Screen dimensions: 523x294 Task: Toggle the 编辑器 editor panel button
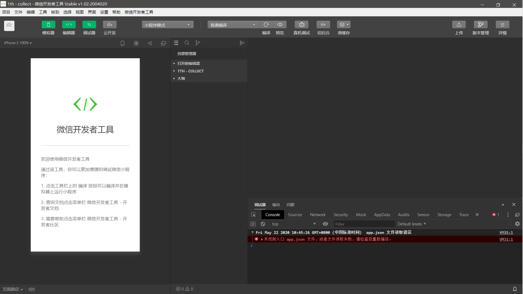pos(69,25)
